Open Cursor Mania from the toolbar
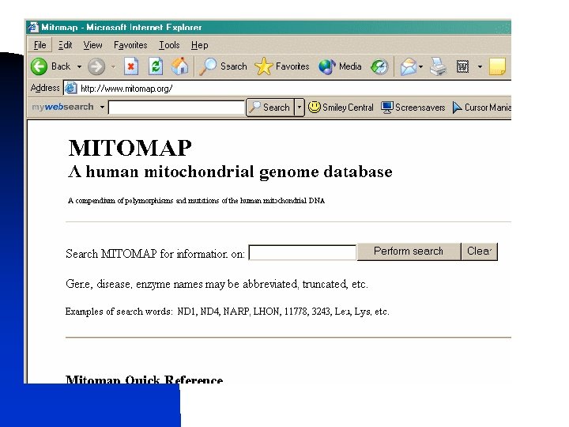This screenshot has height=427, width=569. (x=481, y=108)
